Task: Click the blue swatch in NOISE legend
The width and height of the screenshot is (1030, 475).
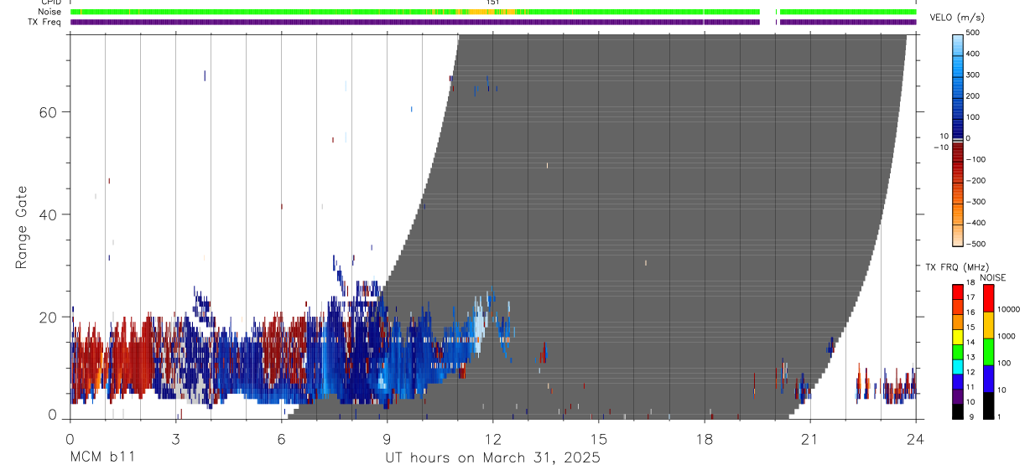Action: point(989,378)
